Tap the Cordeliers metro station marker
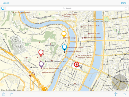The height and width of the screenshot is (97, 129). coord(88,42)
